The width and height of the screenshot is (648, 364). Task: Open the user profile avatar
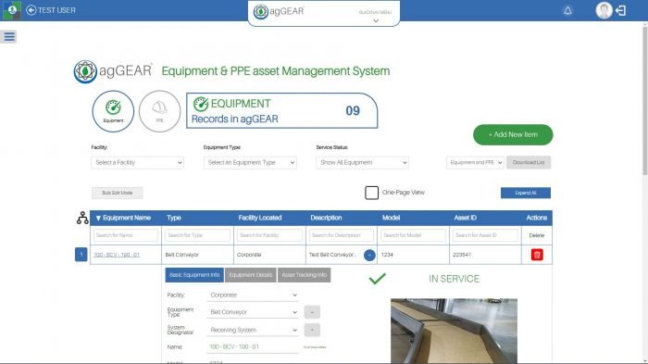[x=604, y=10]
